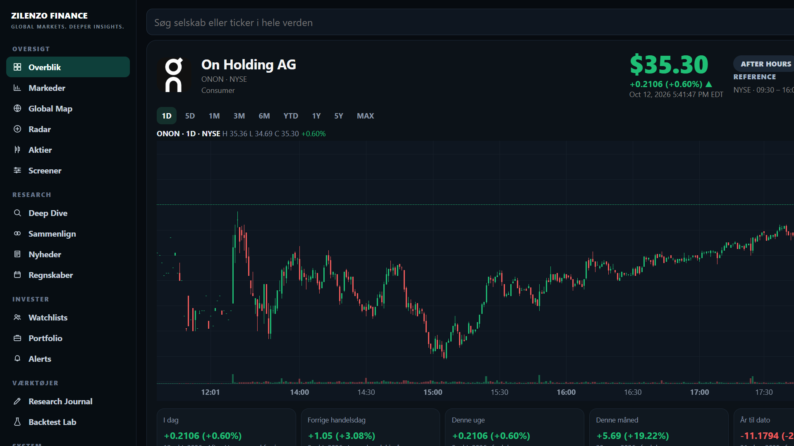794x446 pixels.
Task: Click the 'Consumer' sector label
Action: coord(218,90)
